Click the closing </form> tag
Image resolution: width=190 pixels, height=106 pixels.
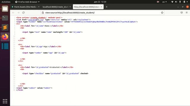pyautogui.click(x=20, y=90)
